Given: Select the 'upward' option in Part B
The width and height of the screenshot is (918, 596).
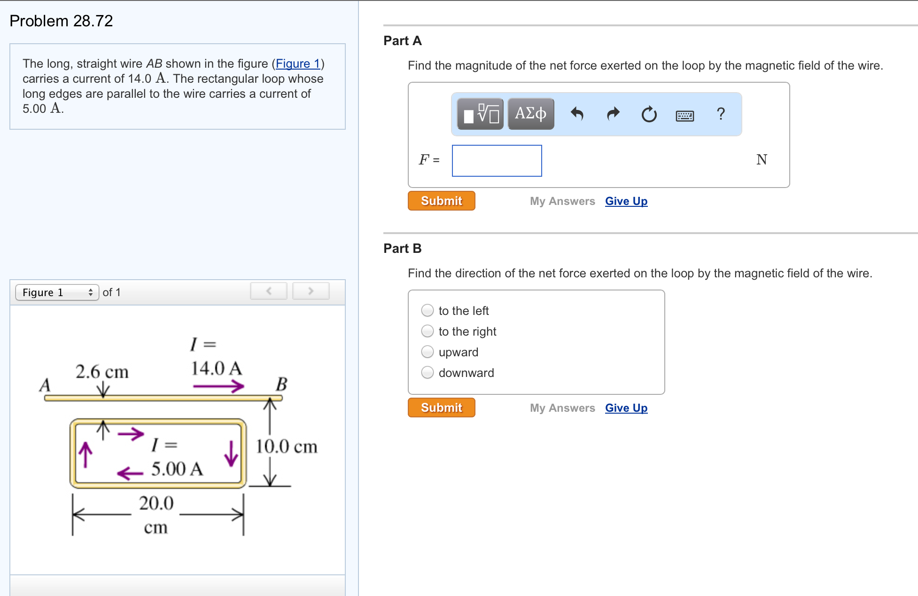Looking at the screenshot, I should pyautogui.click(x=427, y=352).
